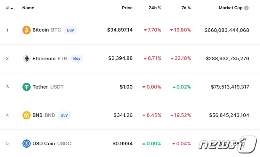Click the USD Coin blue logo icon
Image resolution: width=260 pixels, height=157 pixels.
pyautogui.click(x=26, y=143)
